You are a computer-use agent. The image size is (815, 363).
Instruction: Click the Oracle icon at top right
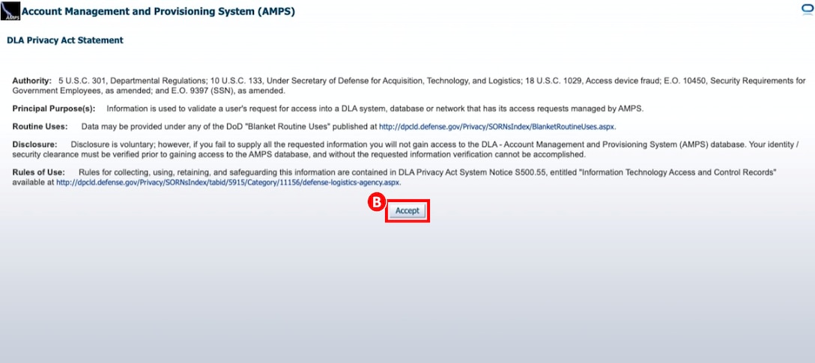[x=808, y=10]
